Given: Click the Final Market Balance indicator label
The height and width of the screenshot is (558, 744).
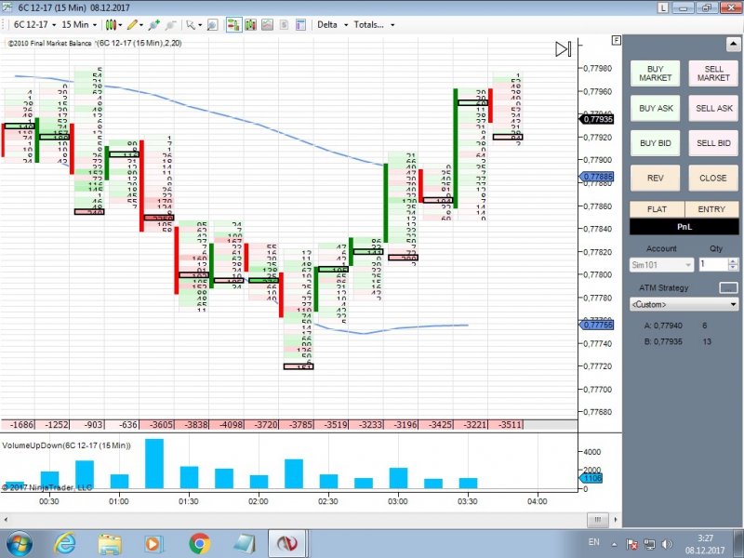Looking at the screenshot, I should pyautogui.click(x=49, y=43).
